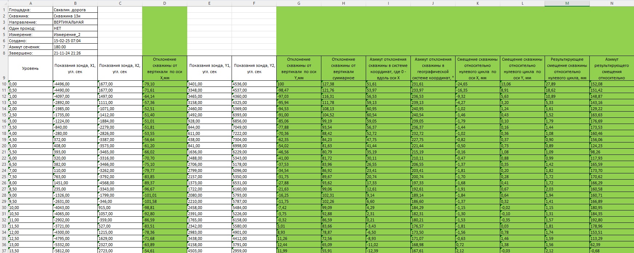Select the section azimuth value '180.00'
This screenshot has height=253, width=634.
click(75, 47)
